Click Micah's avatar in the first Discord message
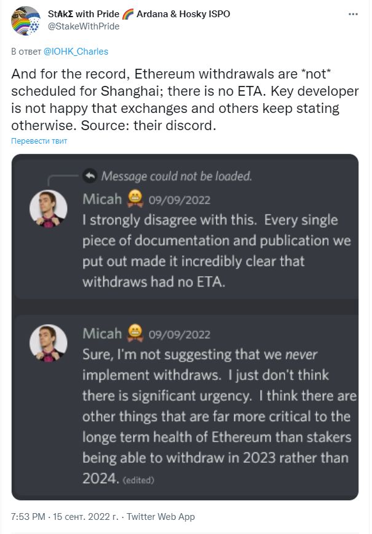 pyautogui.click(x=48, y=209)
